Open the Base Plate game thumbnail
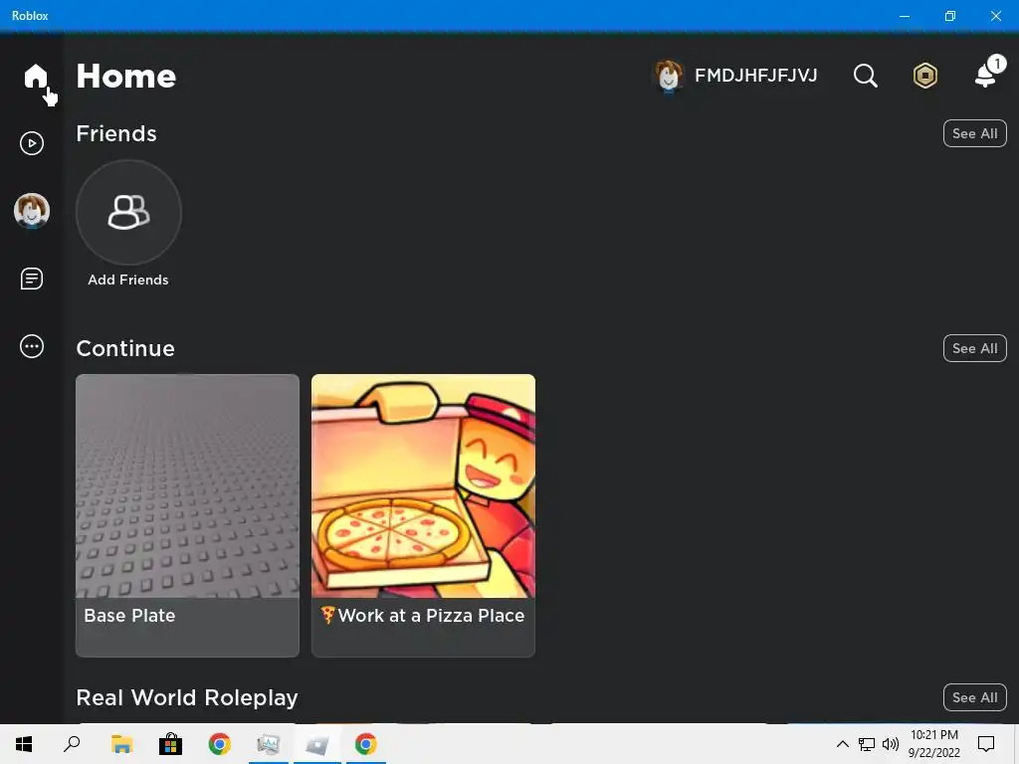The image size is (1019, 764). (188, 485)
